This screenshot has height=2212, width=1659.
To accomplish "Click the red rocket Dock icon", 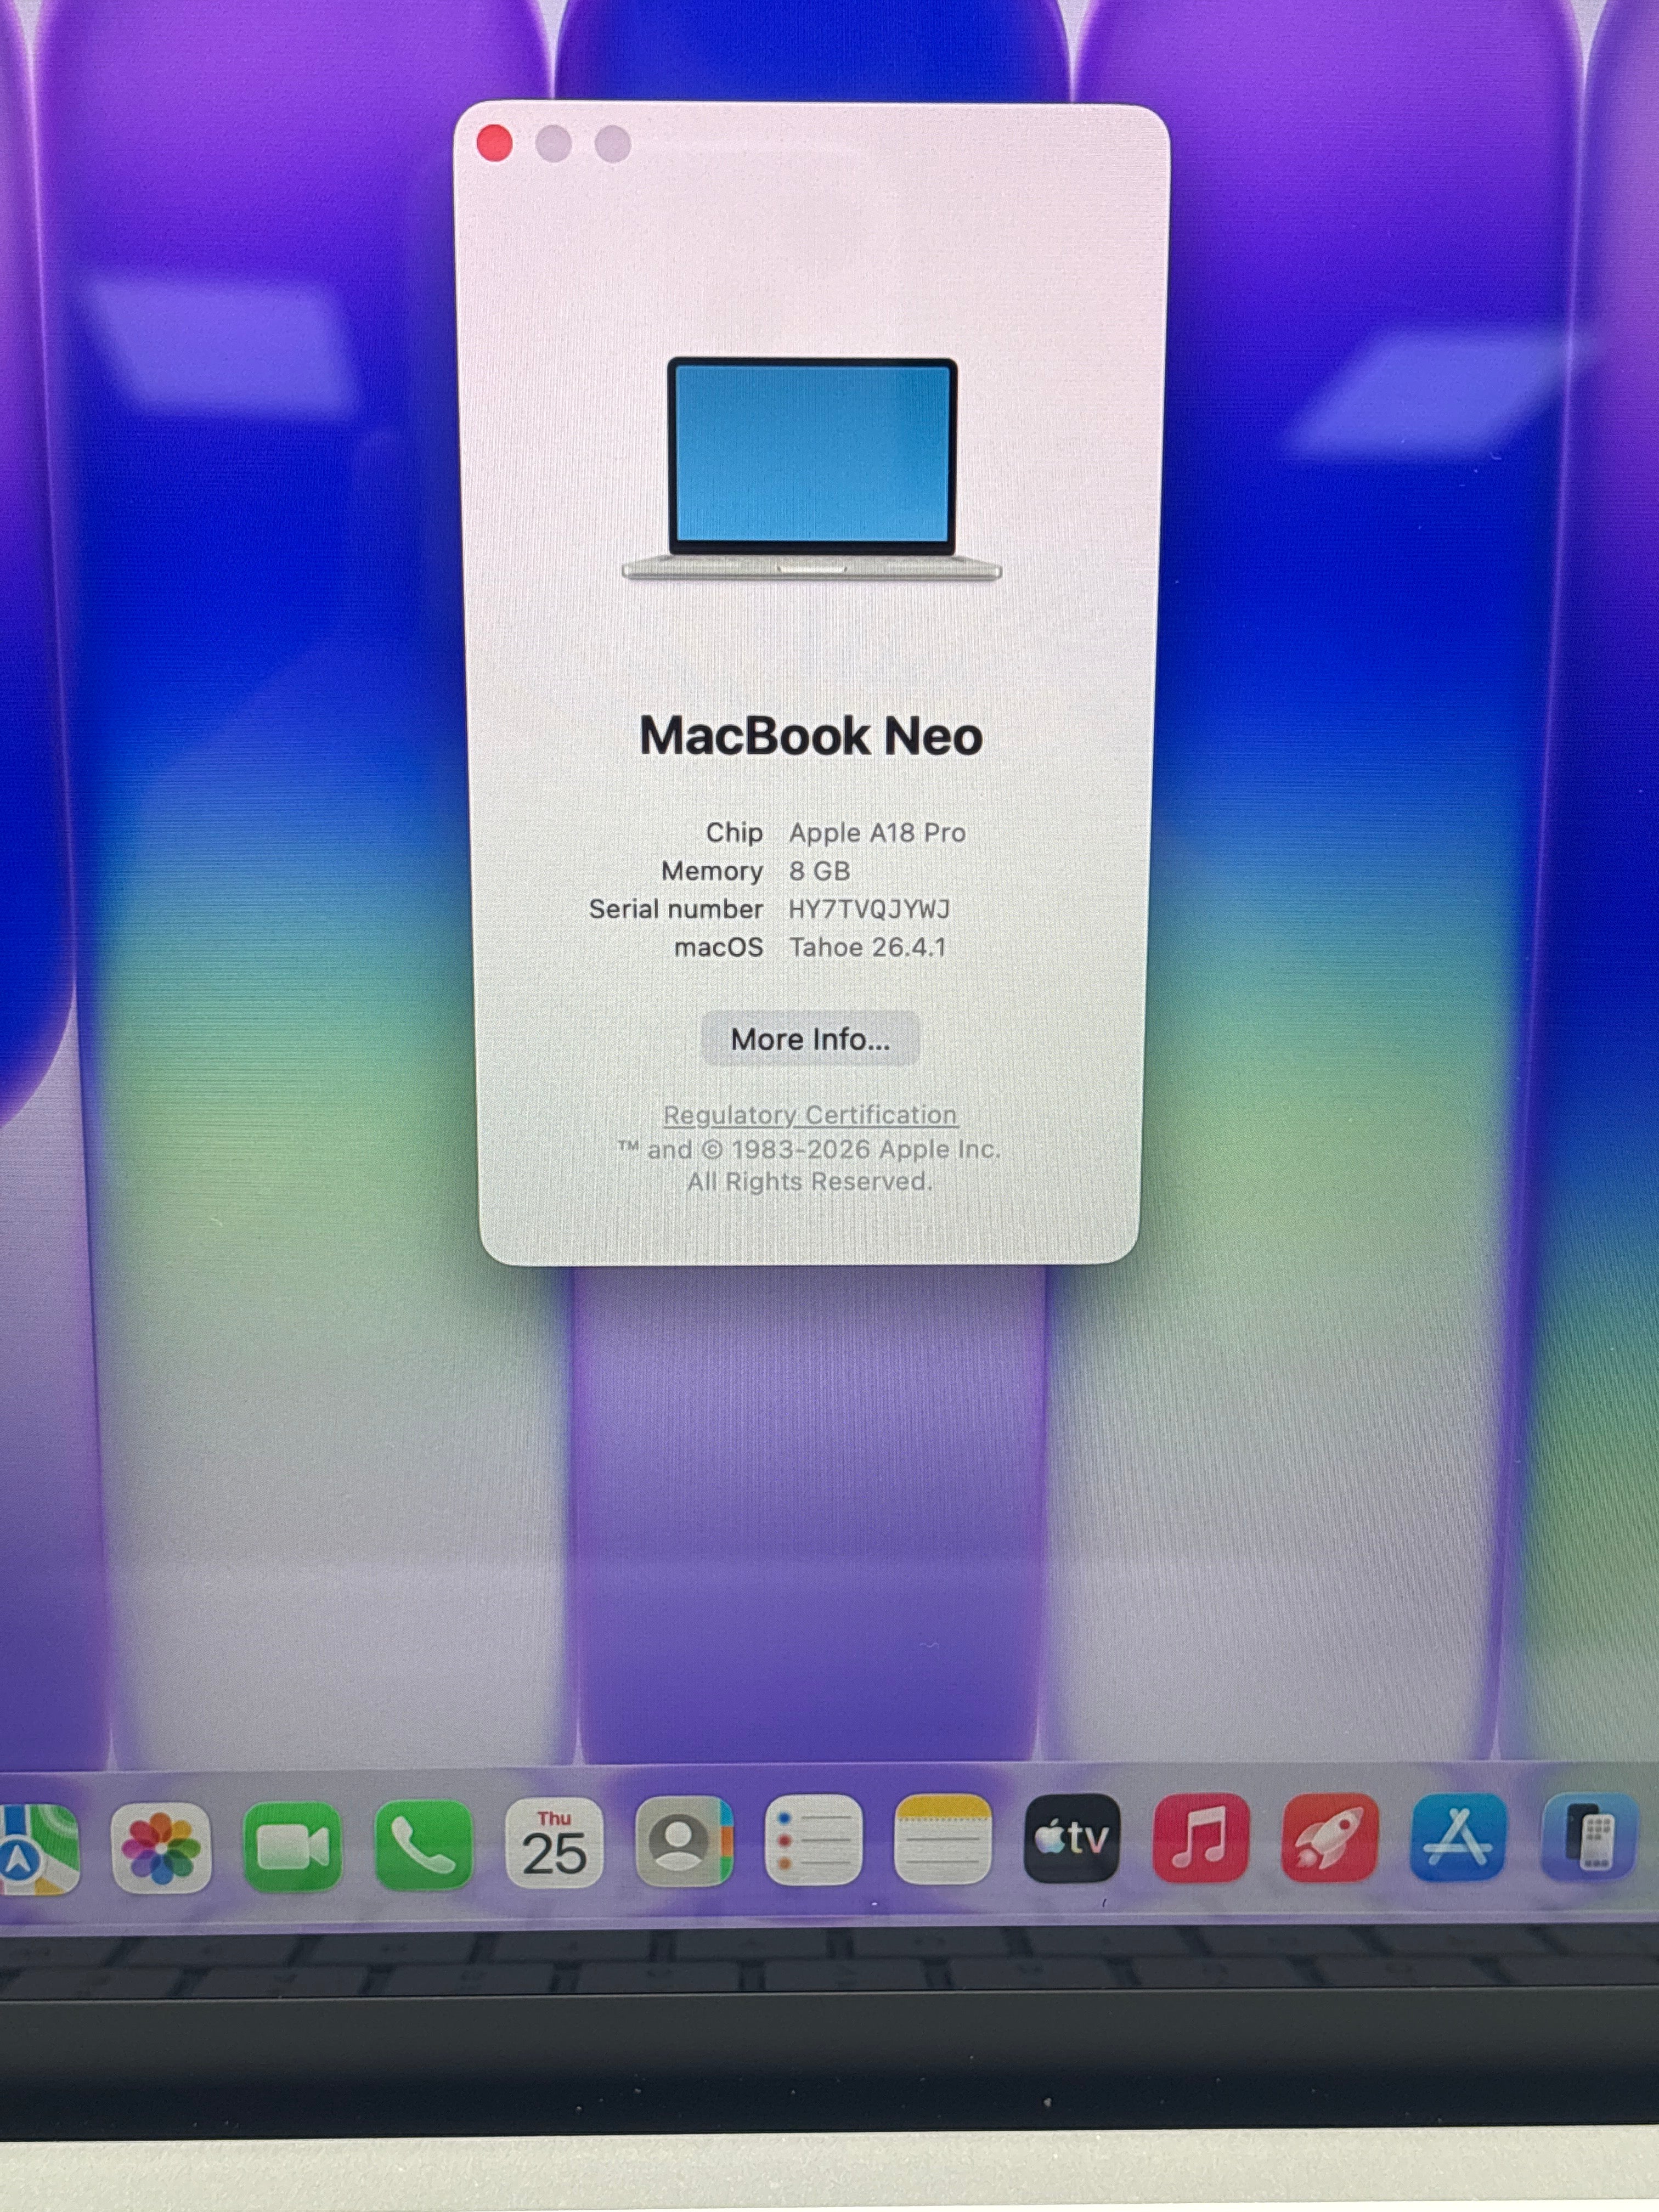I will (1330, 1839).
